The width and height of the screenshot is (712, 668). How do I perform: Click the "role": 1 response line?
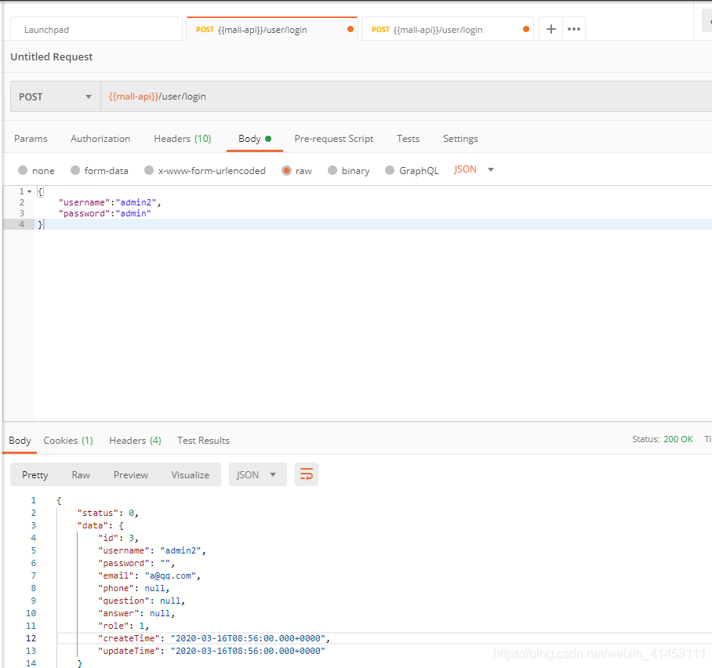coord(124,626)
